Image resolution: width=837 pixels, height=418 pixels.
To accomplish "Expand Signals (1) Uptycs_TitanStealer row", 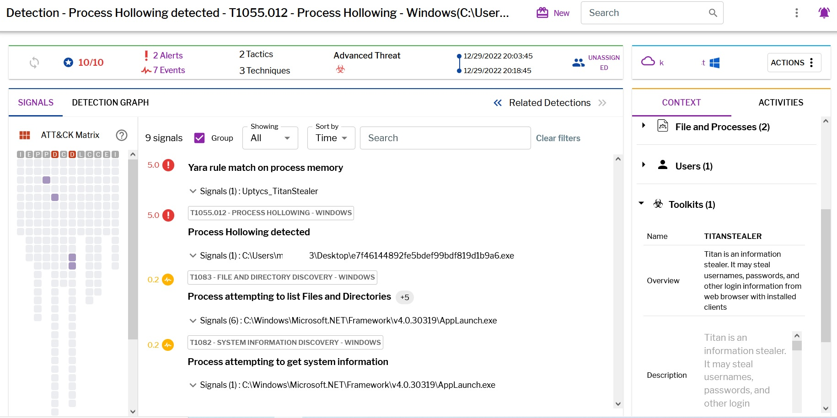I will coord(193,191).
